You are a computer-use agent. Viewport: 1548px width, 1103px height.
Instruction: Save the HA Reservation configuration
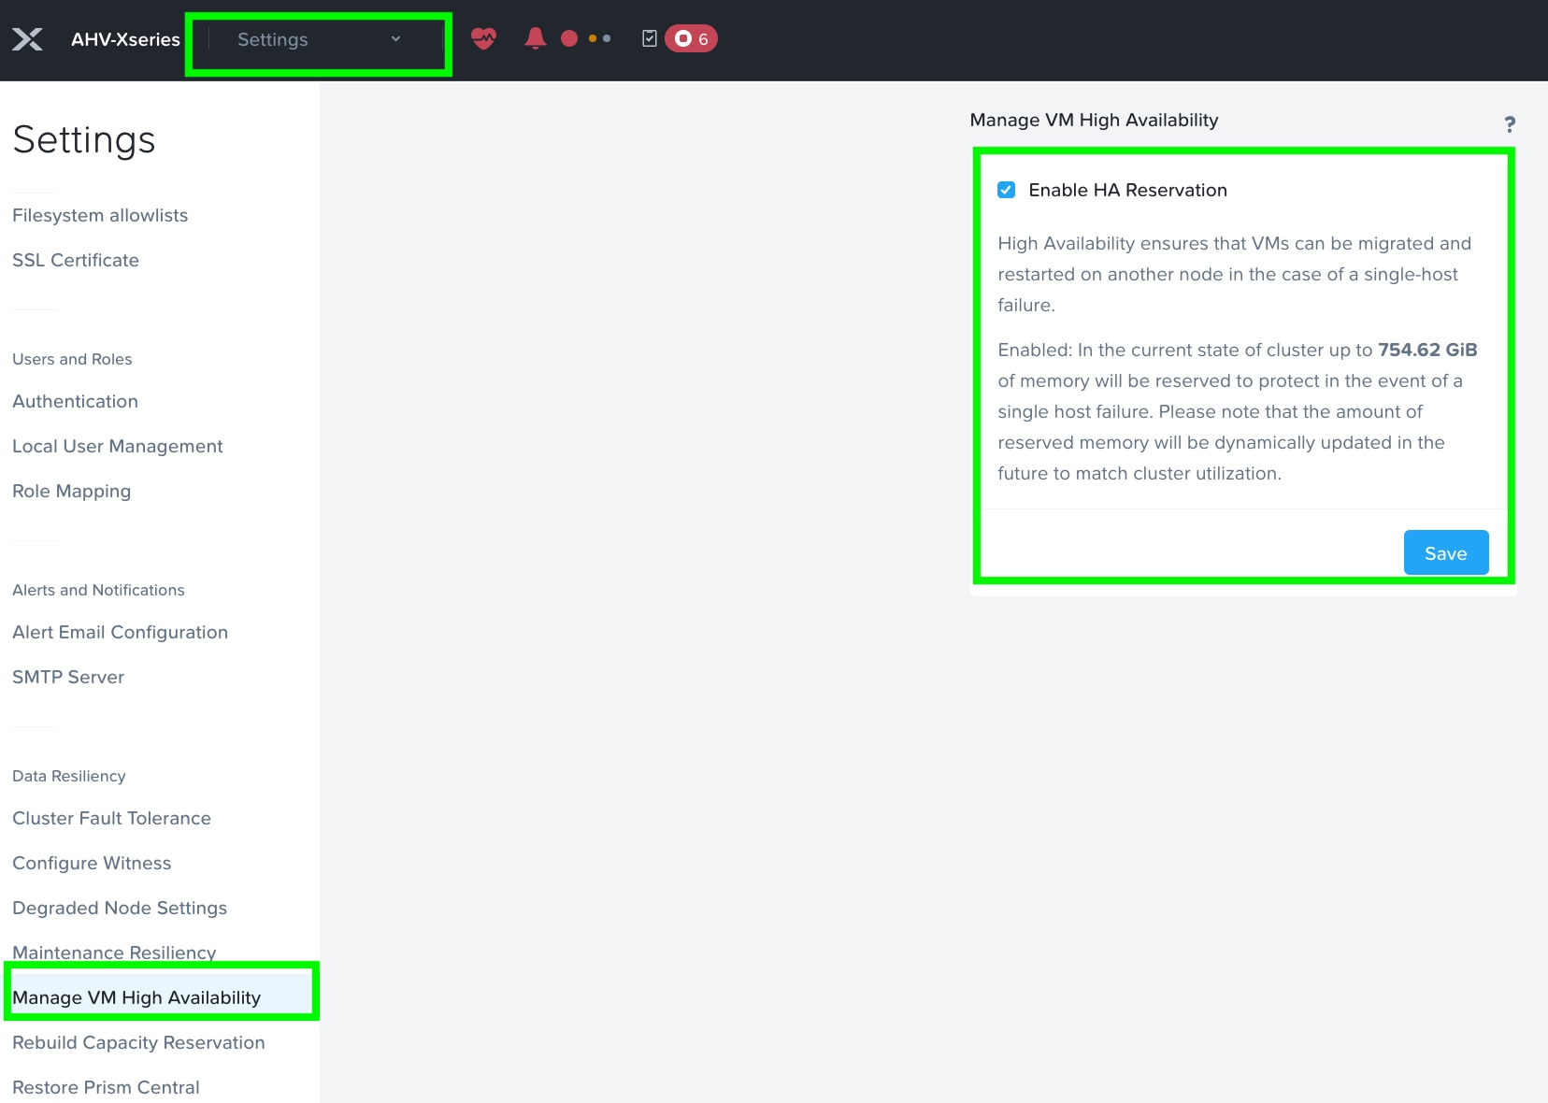click(1445, 552)
